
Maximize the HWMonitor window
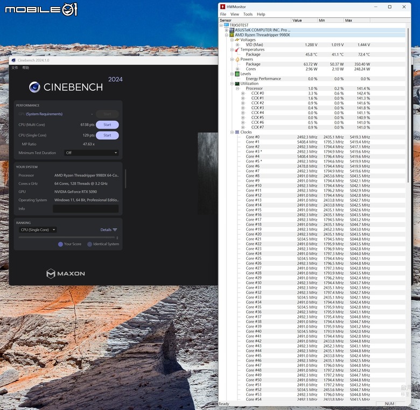(x=390, y=7)
